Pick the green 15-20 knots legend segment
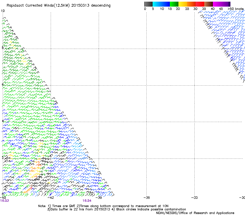 pyautogui.click(x=174, y=4)
